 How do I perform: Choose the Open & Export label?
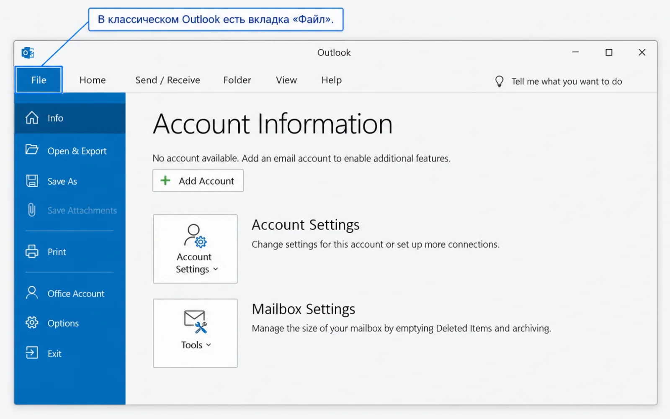[x=77, y=151]
